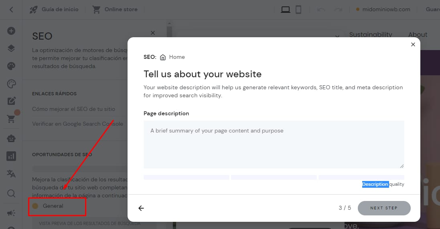The height and width of the screenshot is (229, 440).
Task: Switch to desktop preview view
Action: (285, 9)
